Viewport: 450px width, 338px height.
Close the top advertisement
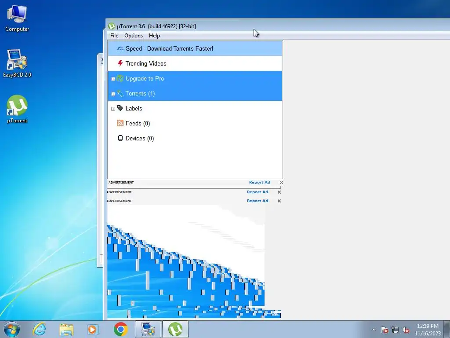[x=281, y=182]
